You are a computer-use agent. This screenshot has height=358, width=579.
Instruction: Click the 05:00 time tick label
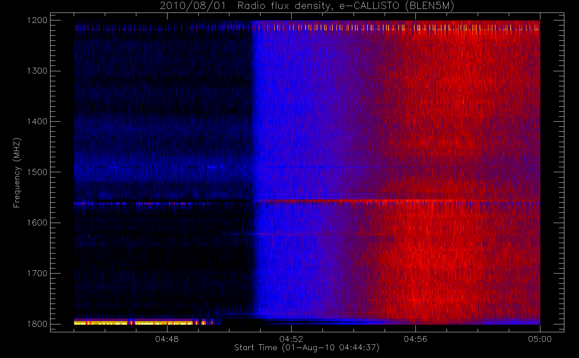[x=540, y=339]
